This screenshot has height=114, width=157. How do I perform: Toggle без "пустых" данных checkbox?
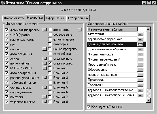(88, 107)
